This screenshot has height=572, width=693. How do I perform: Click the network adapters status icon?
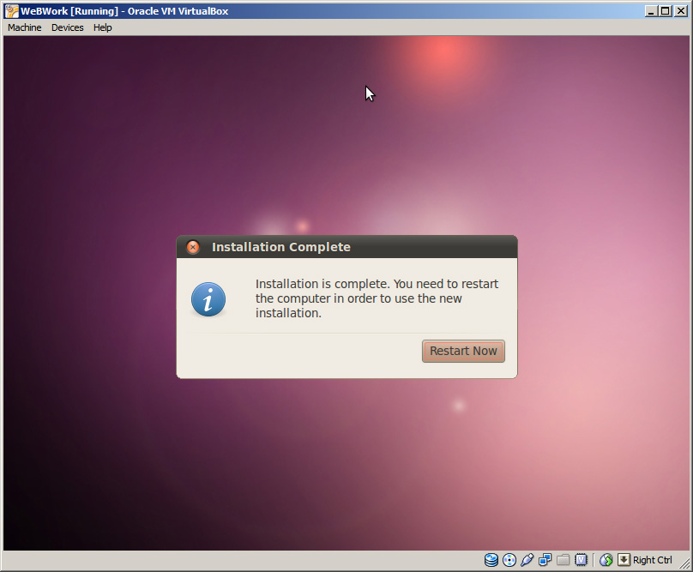[545, 560]
